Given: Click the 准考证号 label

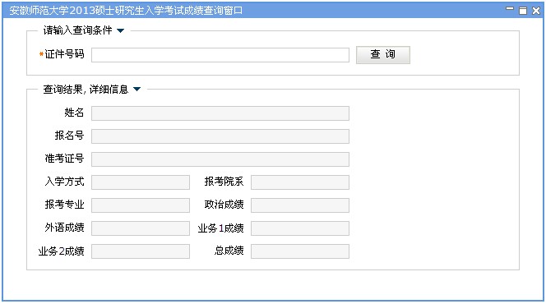Looking at the screenshot, I should tap(64, 159).
